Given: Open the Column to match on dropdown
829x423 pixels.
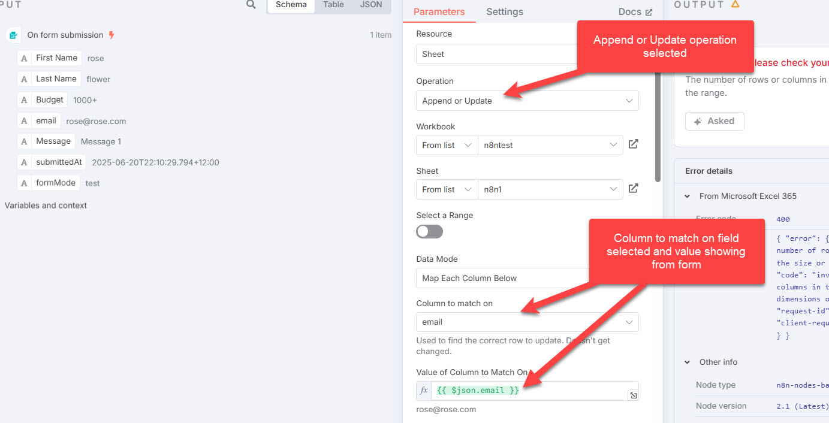Looking at the screenshot, I should click(527, 322).
